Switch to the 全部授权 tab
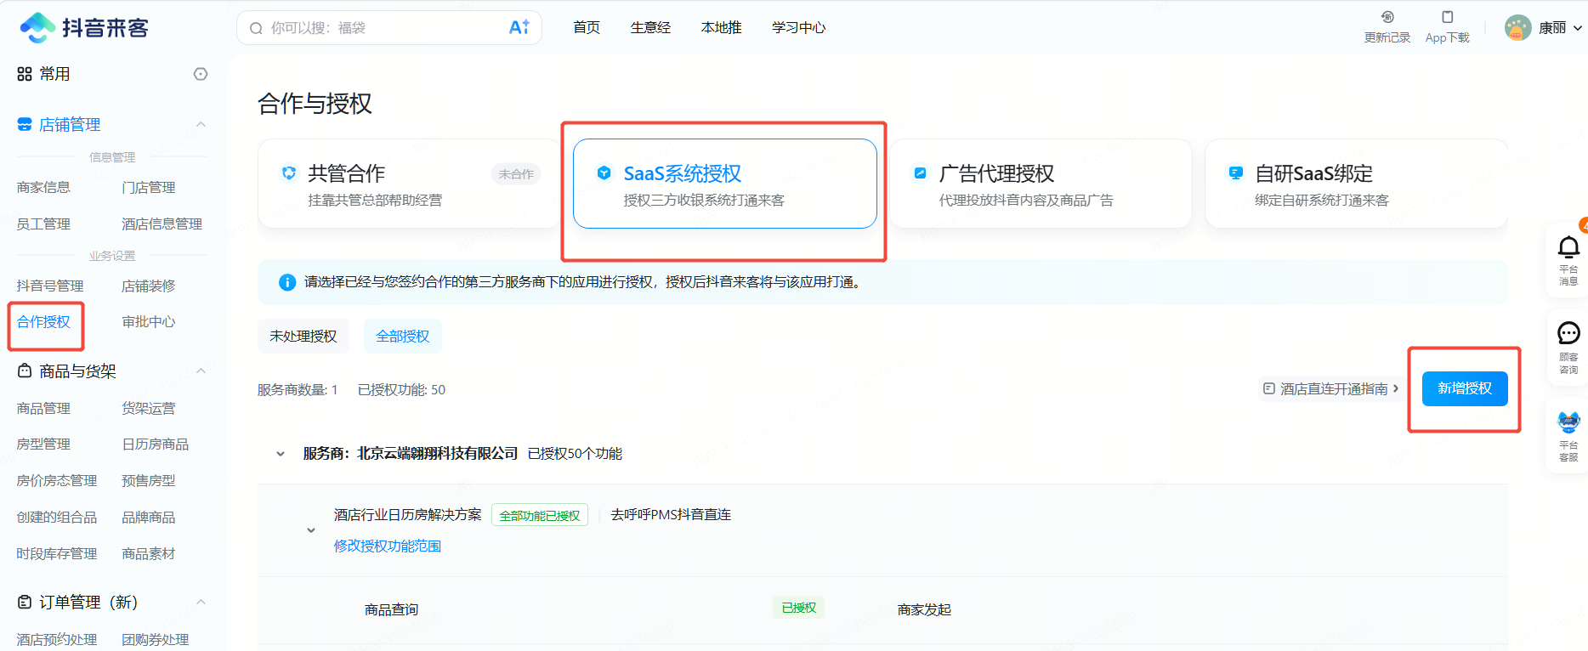The width and height of the screenshot is (1588, 651). click(x=403, y=337)
